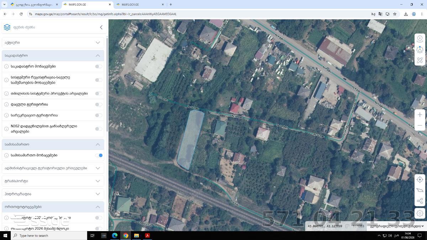Expand the აქტიური section
427x240 pixels.
(53, 43)
